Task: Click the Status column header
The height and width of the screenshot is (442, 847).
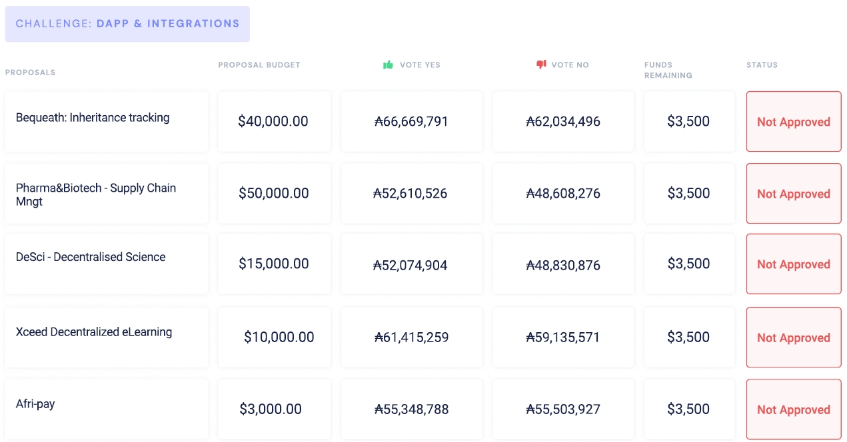Action: point(762,65)
